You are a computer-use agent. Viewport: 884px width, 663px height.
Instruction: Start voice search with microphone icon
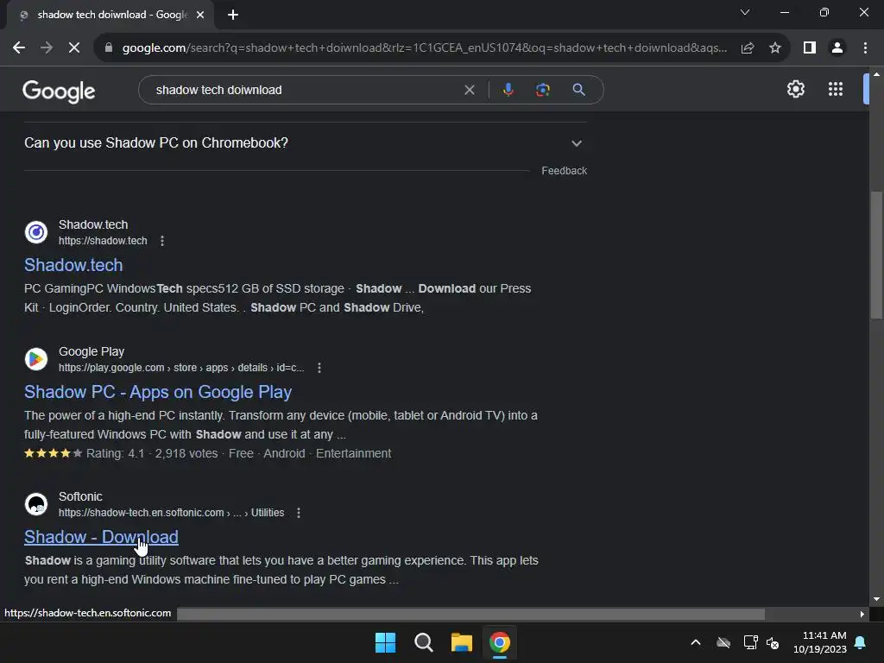point(508,90)
